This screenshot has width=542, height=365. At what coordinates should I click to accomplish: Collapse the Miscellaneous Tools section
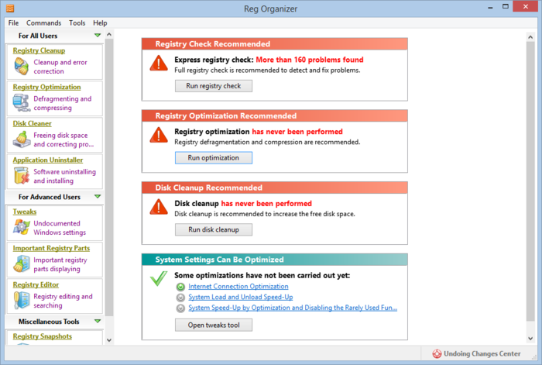[x=98, y=321]
